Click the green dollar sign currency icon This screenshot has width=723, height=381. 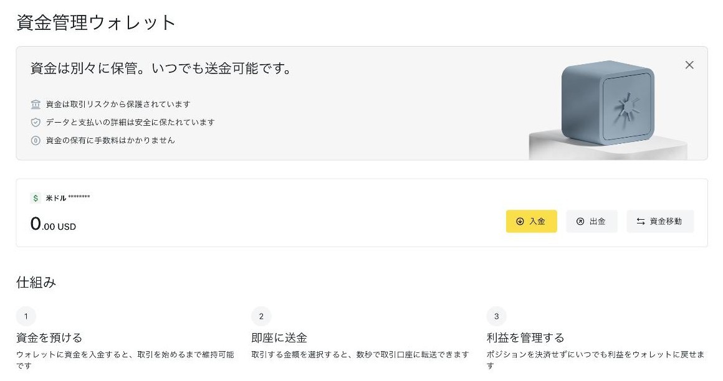[x=36, y=198]
